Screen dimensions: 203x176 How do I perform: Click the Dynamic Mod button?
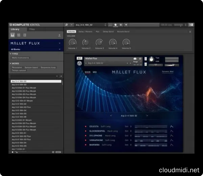click(x=168, y=72)
